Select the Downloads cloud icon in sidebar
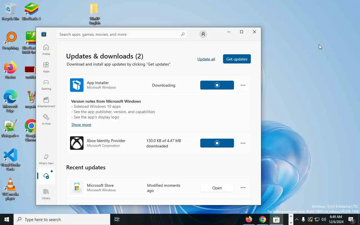 click(x=46, y=176)
